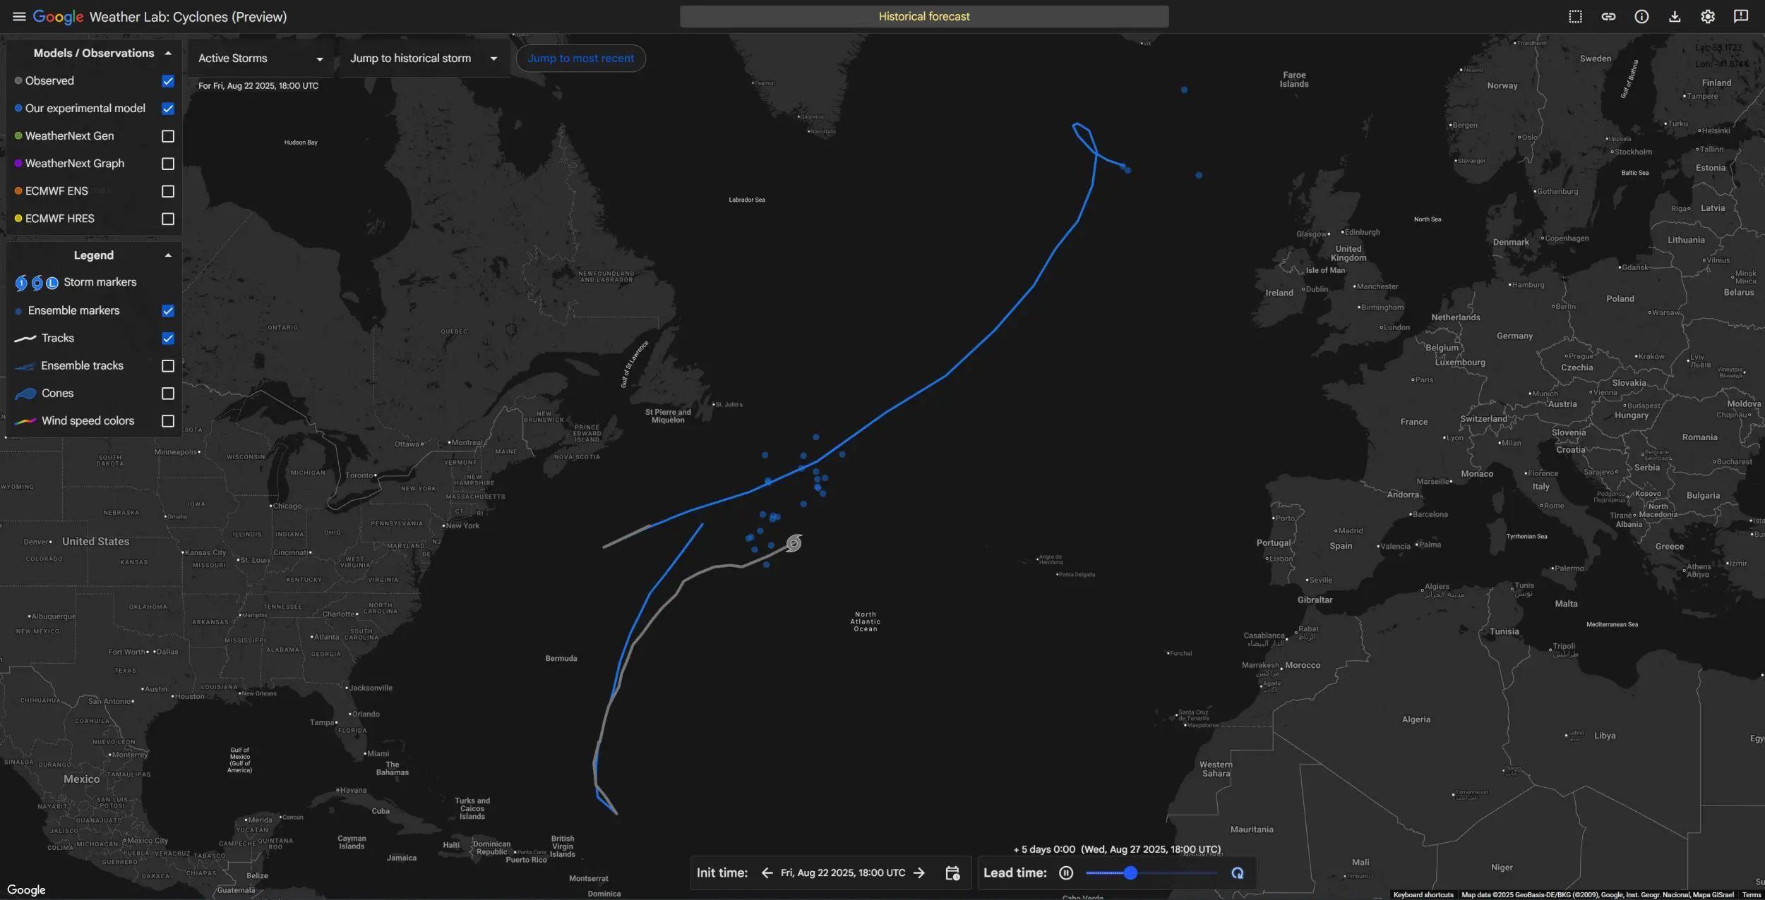This screenshot has width=1765, height=900.
Task: Click the North Atlantic Ocean map label
Action: click(865, 621)
